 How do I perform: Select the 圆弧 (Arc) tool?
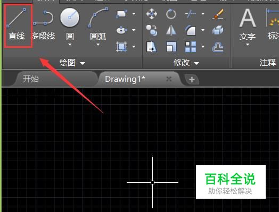pyautogui.click(x=98, y=24)
